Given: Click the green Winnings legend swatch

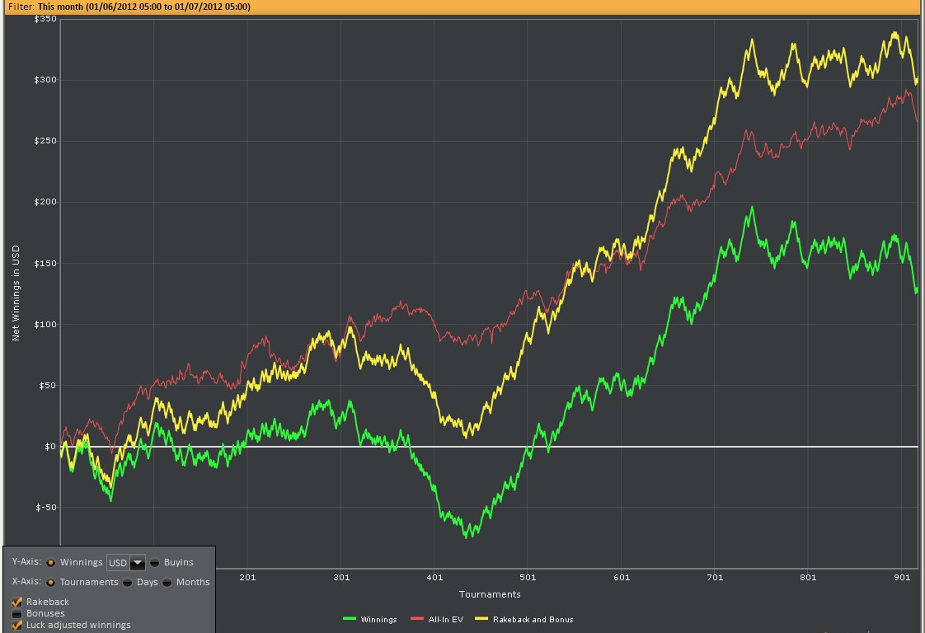Looking at the screenshot, I should pyautogui.click(x=349, y=619).
